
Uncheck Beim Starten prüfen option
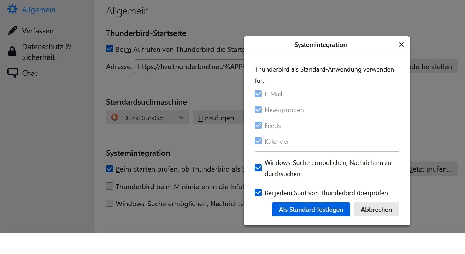coord(110,169)
